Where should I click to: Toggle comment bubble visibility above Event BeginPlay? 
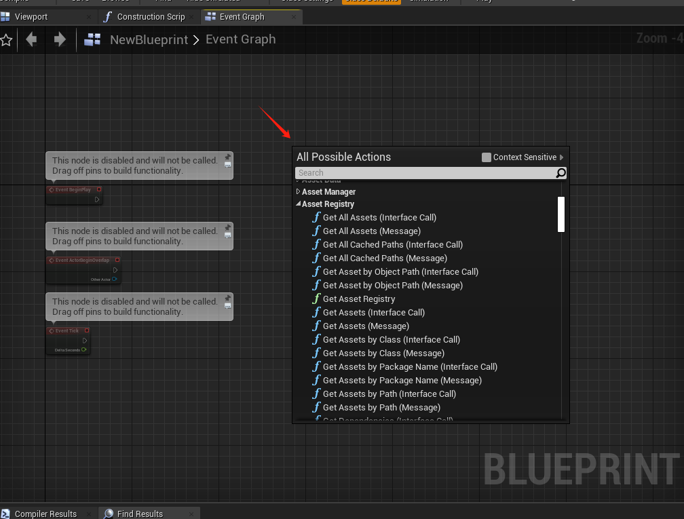[227, 165]
